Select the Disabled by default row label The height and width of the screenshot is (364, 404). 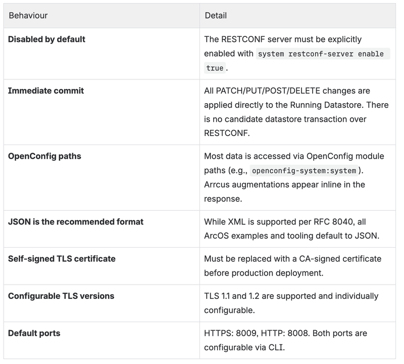click(x=46, y=39)
